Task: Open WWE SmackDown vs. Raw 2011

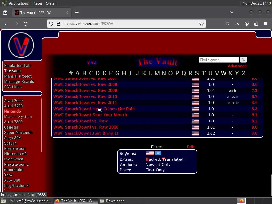Action: pyautogui.click(x=85, y=103)
